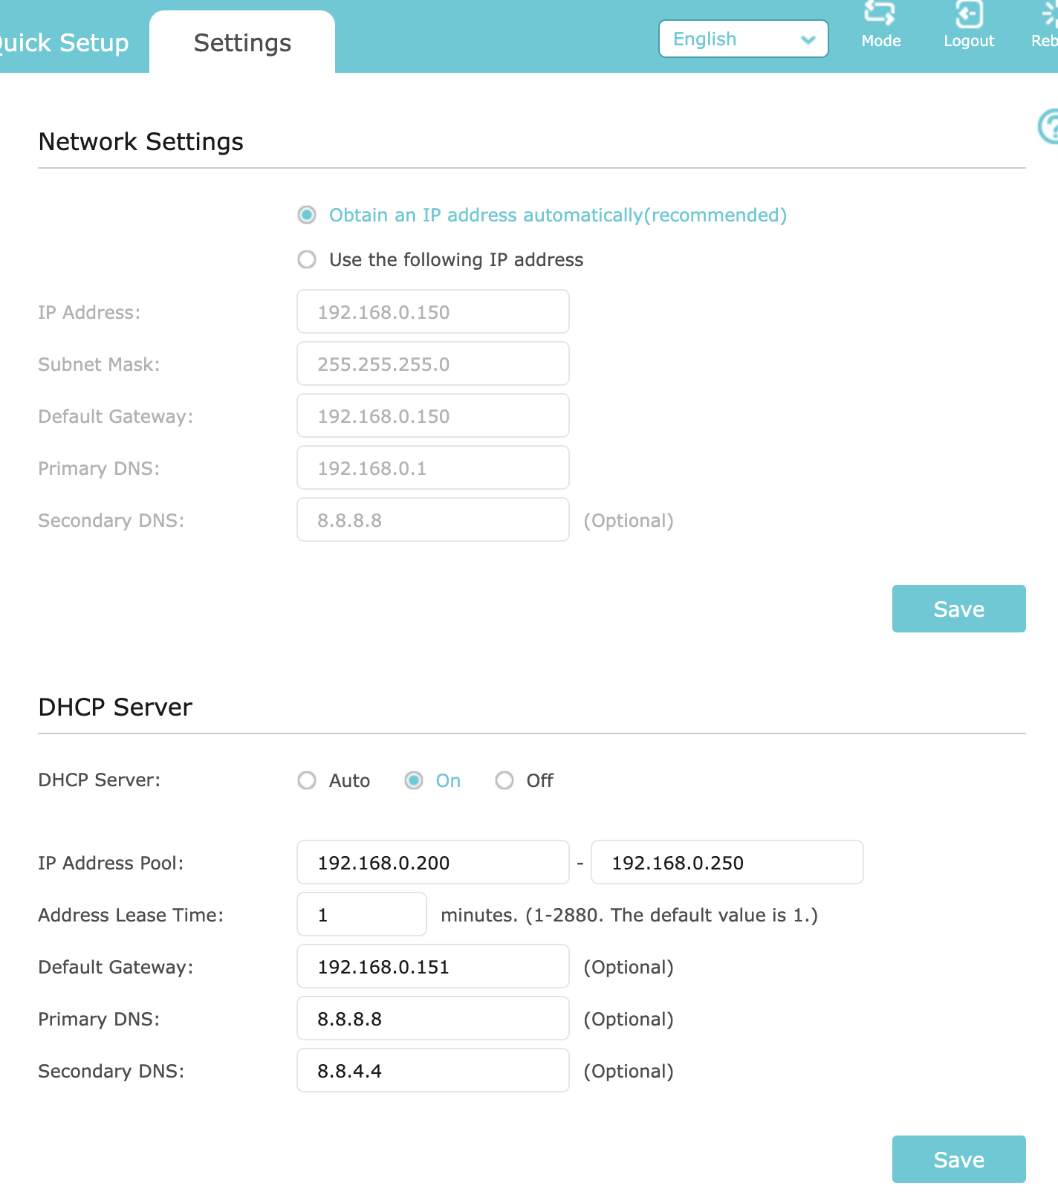Click the Logout icon

pyautogui.click(x=969, y=15)
